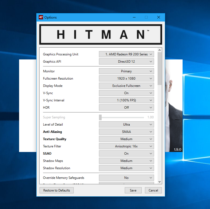Click the HITMAN logo banner
Image resolution: width=210 pixels, height=209 pixels.
(101, 34)
